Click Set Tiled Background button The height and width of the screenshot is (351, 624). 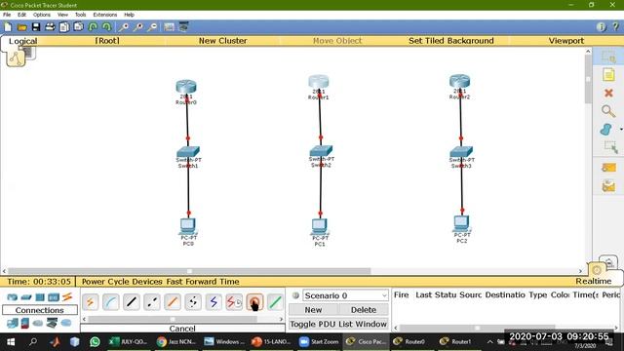point(450,41)
